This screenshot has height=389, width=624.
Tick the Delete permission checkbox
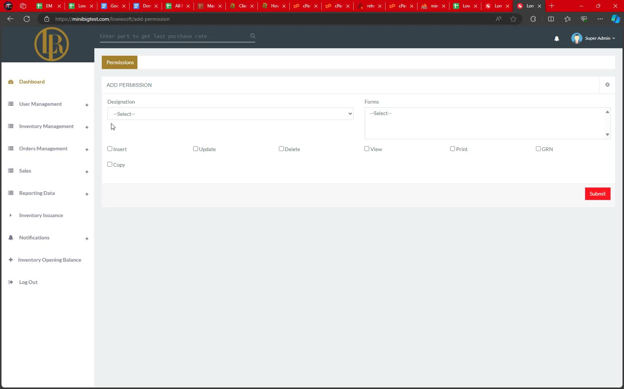pos(281,149)
